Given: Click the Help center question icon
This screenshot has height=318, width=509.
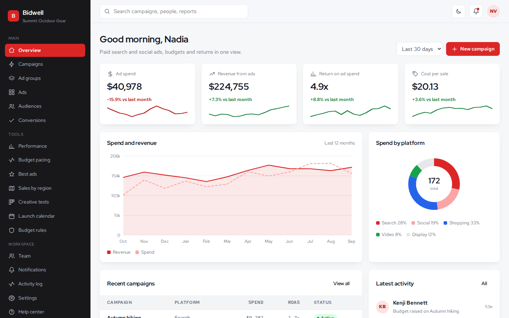Looking at the screenshot, I should (x=12, y=312).
